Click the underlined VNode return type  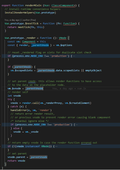pyautogui.click(x=63, y=38)
